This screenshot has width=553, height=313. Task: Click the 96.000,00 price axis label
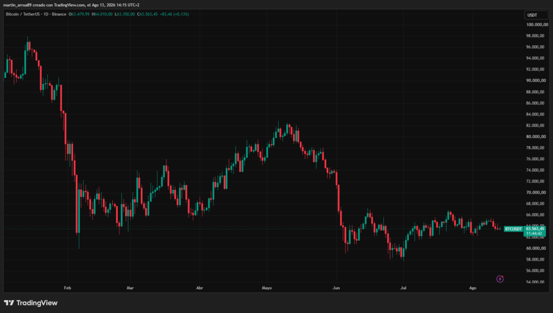535,47
